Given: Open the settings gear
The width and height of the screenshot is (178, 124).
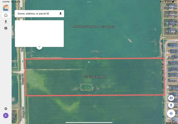Looking at the screenshot, I should 6,109.
